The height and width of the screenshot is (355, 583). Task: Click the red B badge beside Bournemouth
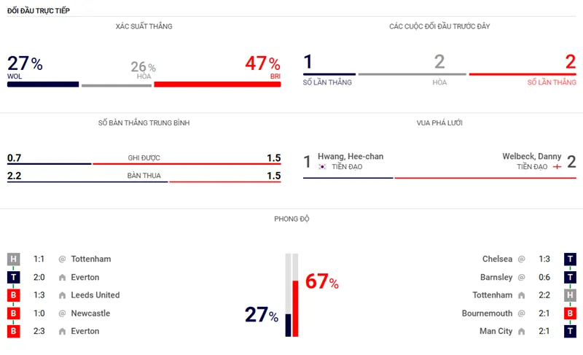[571, 313]
